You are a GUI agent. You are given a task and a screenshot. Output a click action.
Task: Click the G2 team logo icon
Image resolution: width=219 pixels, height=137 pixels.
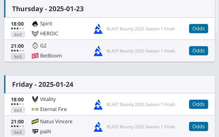pyautogui.click(x=35, y=46)
